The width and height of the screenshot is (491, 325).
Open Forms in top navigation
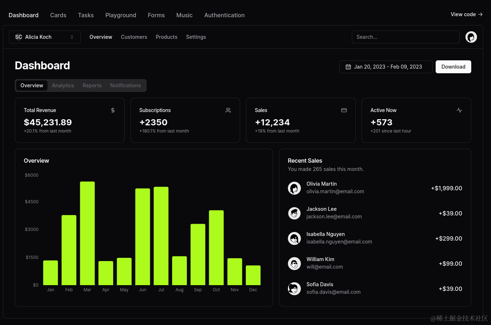[156, 15]
